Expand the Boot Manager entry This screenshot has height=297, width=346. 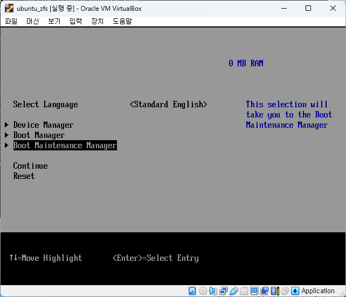(x=39, y=135)
